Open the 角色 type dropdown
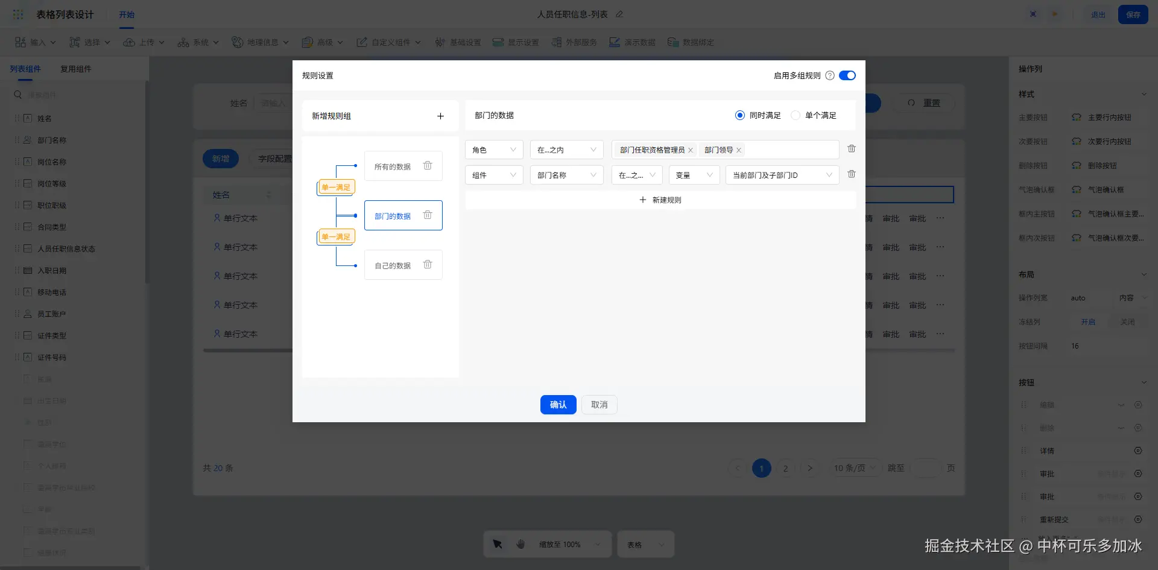This screenshot has width=1158, height=570. [494, 150]
